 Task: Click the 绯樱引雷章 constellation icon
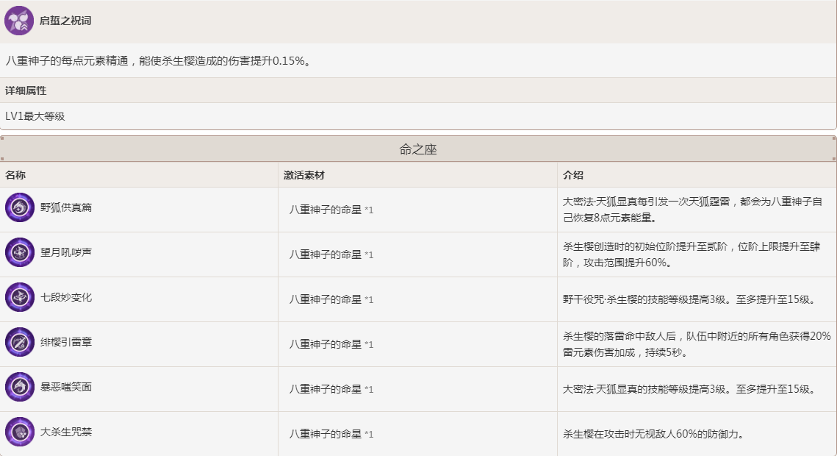point(20,343)
